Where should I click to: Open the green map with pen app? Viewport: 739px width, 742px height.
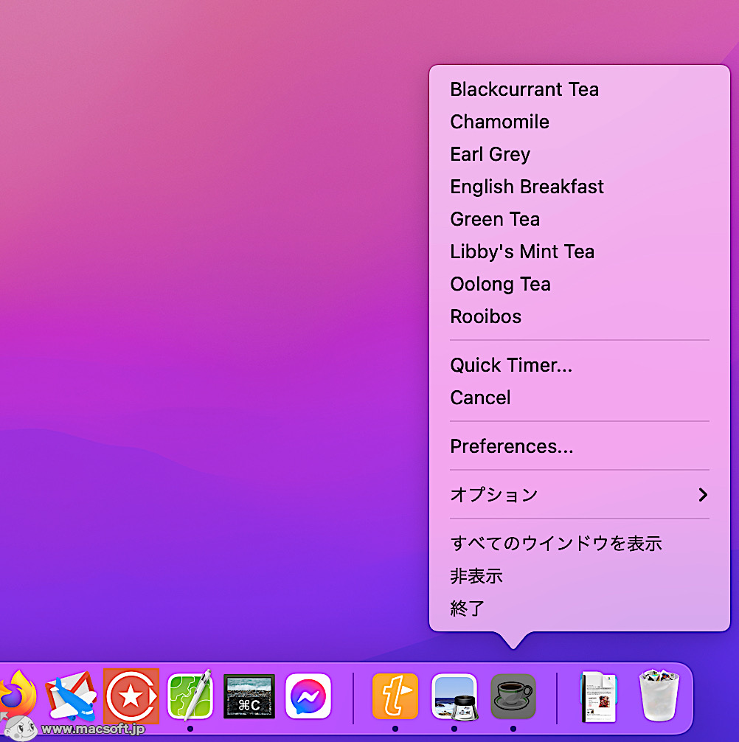point(190,696)
